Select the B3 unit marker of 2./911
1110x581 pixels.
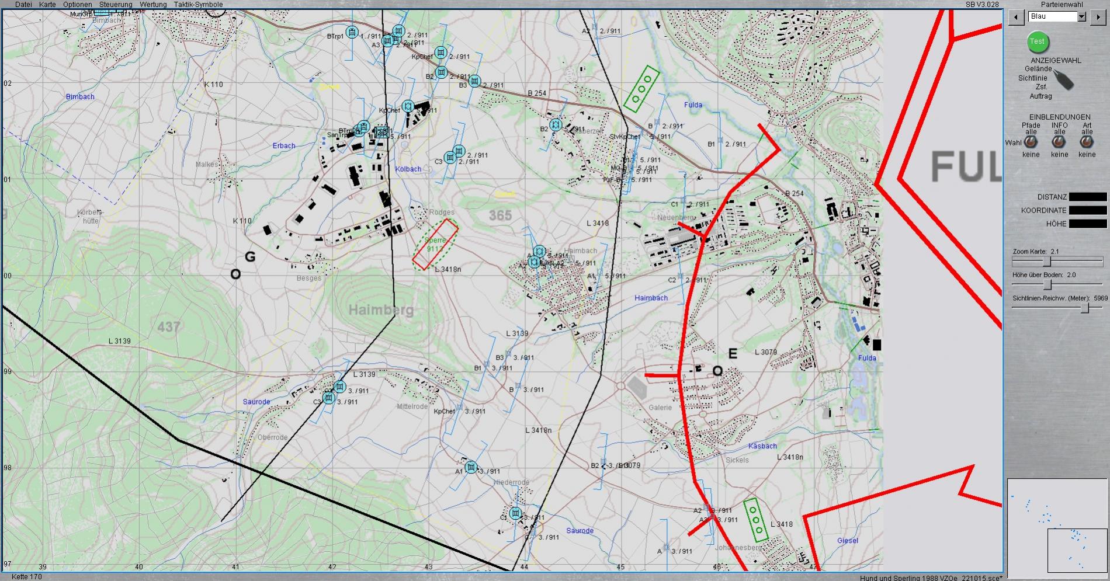coord(475,81)
